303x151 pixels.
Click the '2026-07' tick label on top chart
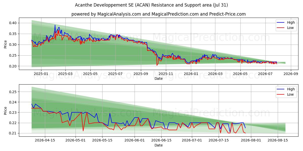pos(265,74)
